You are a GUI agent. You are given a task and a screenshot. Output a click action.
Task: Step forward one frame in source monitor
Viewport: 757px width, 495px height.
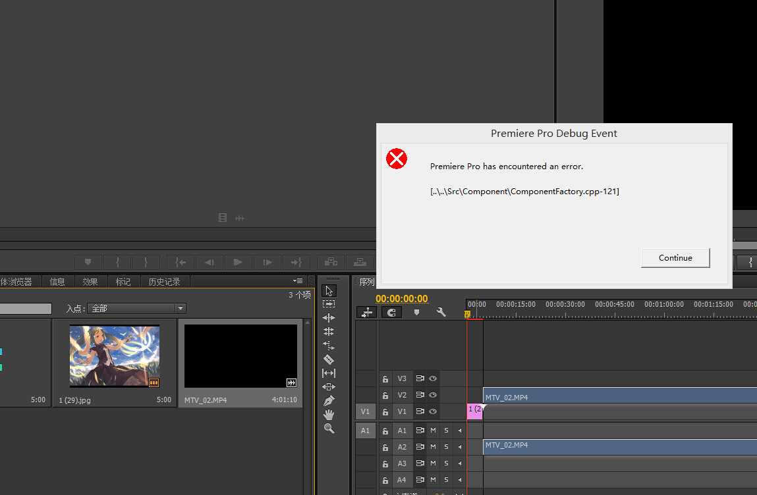point(267,262)
